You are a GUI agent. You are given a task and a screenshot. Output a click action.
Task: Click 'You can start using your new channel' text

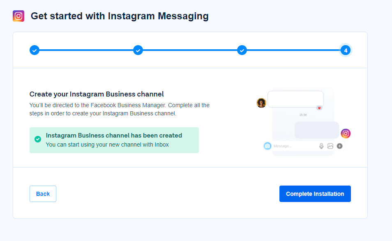(x=94, y=145)
